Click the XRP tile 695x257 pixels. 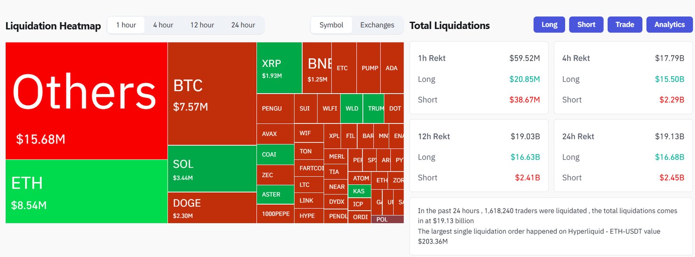pyautogui.click(x=279, y=67)
